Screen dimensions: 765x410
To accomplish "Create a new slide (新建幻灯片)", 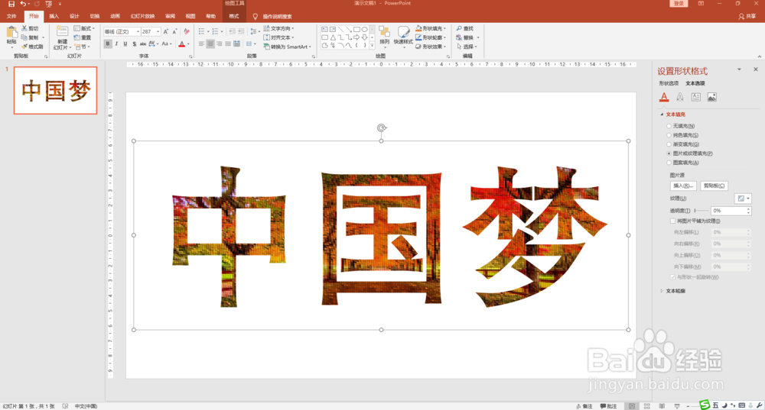I will (x=62, y=37).
